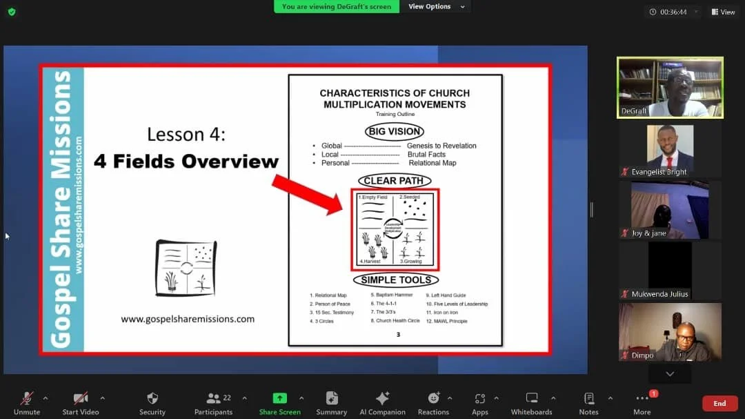The width and height of the screenshot is (745, 419).
Task: Click the four fields diagram in the outline
Action: click(395, 230)
